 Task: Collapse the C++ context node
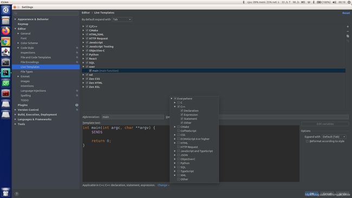pyautogui.click(x=175, y=107)
